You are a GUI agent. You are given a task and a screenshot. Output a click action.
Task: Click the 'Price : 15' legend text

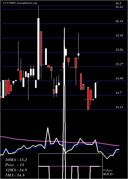[x=15, y=165]
